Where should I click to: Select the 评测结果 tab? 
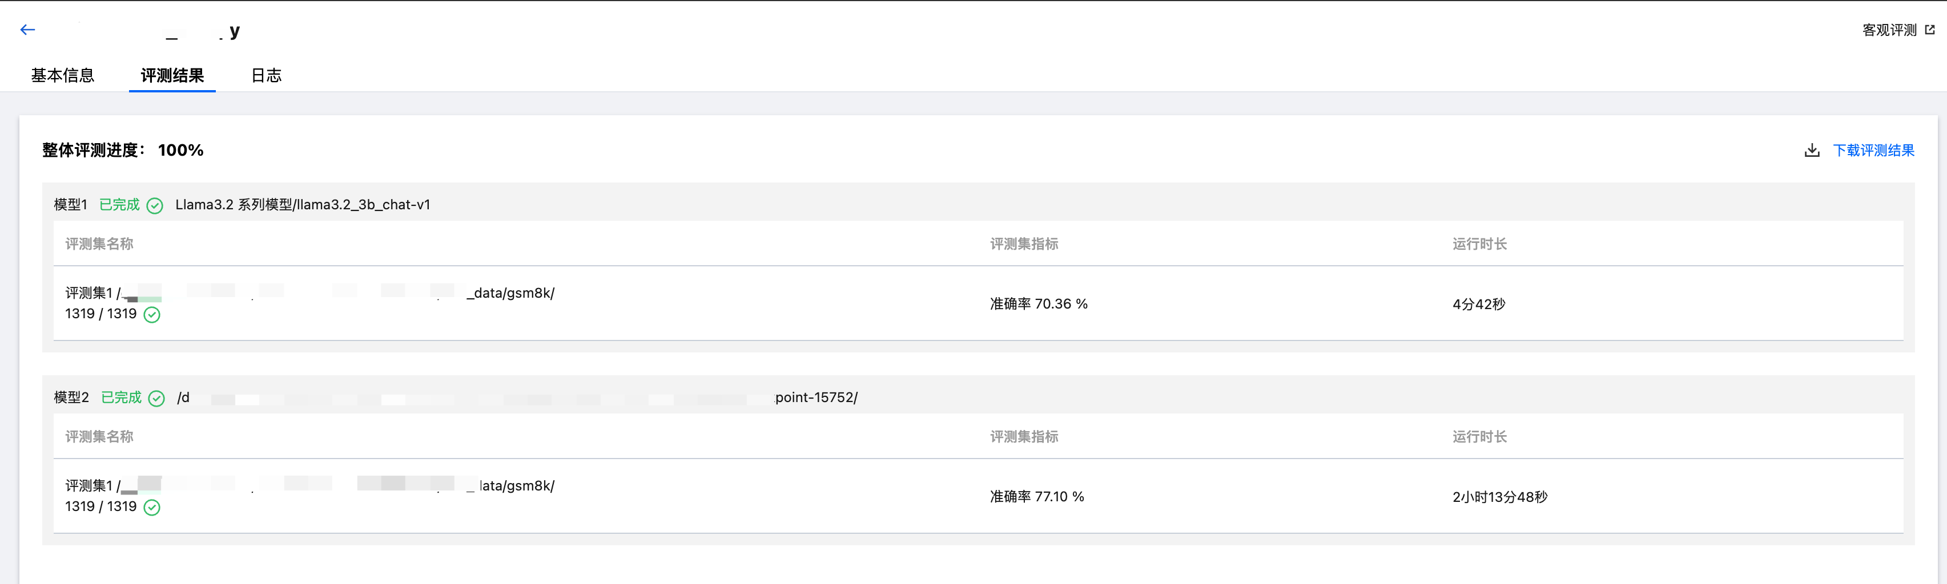click(x=172, y=75)
